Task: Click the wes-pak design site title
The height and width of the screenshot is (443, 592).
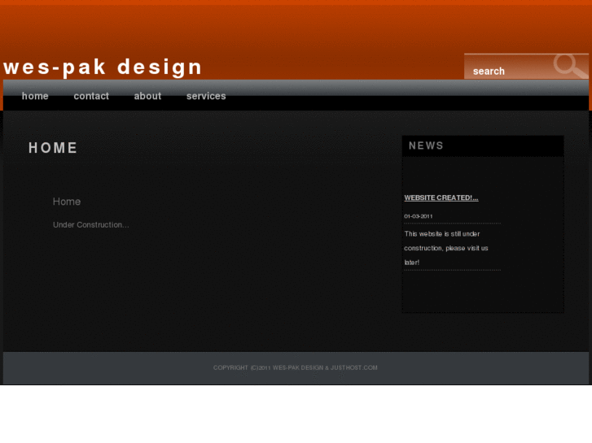Action: pyautogui.click(x=103, y=67)
